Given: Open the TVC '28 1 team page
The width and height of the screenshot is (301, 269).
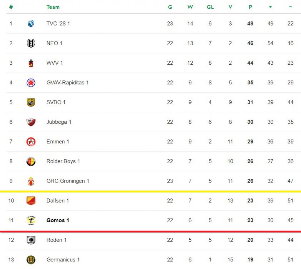Looking at the screenshot, I should (58, 24).
